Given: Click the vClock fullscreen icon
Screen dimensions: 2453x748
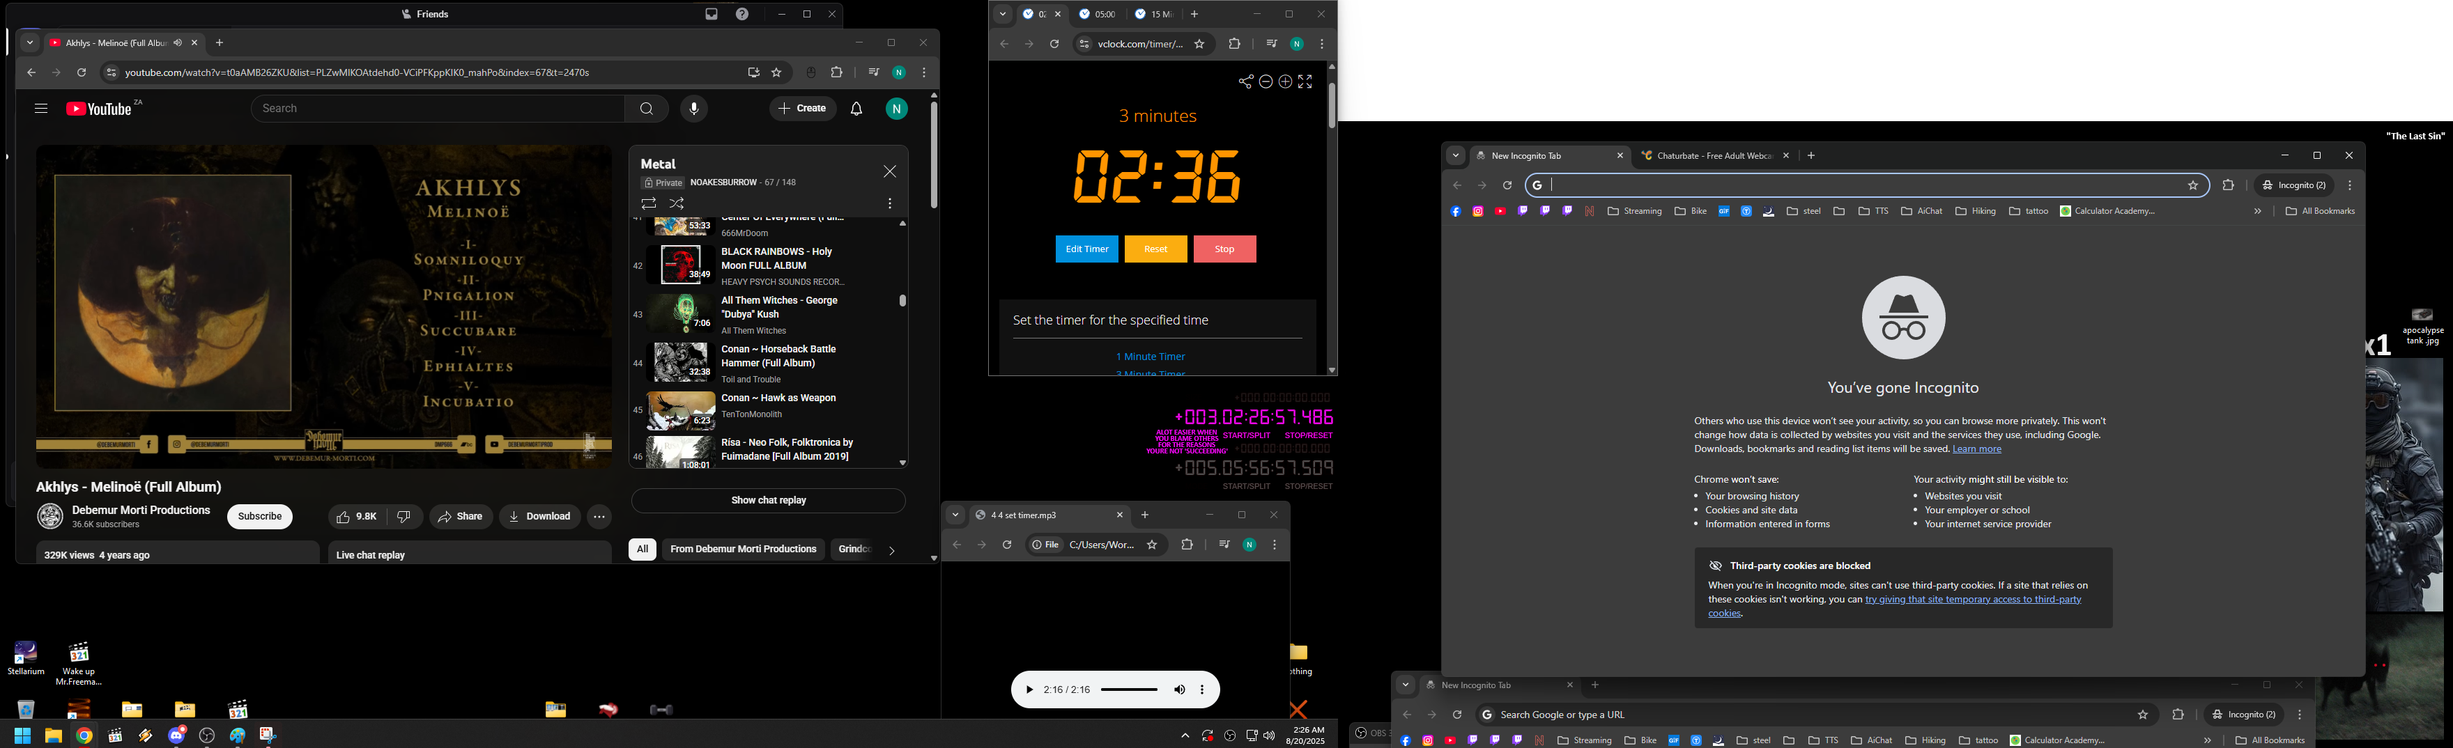Looking at the screenshot, I should point(1305,82).
